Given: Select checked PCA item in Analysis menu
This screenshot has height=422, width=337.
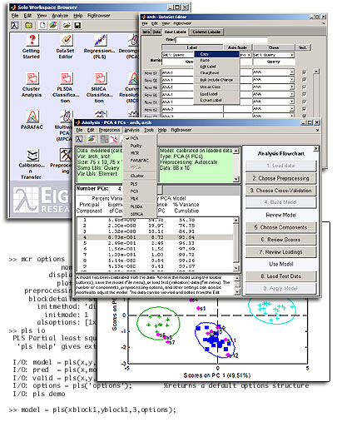Looking at the screenshot, I should 140,138.
